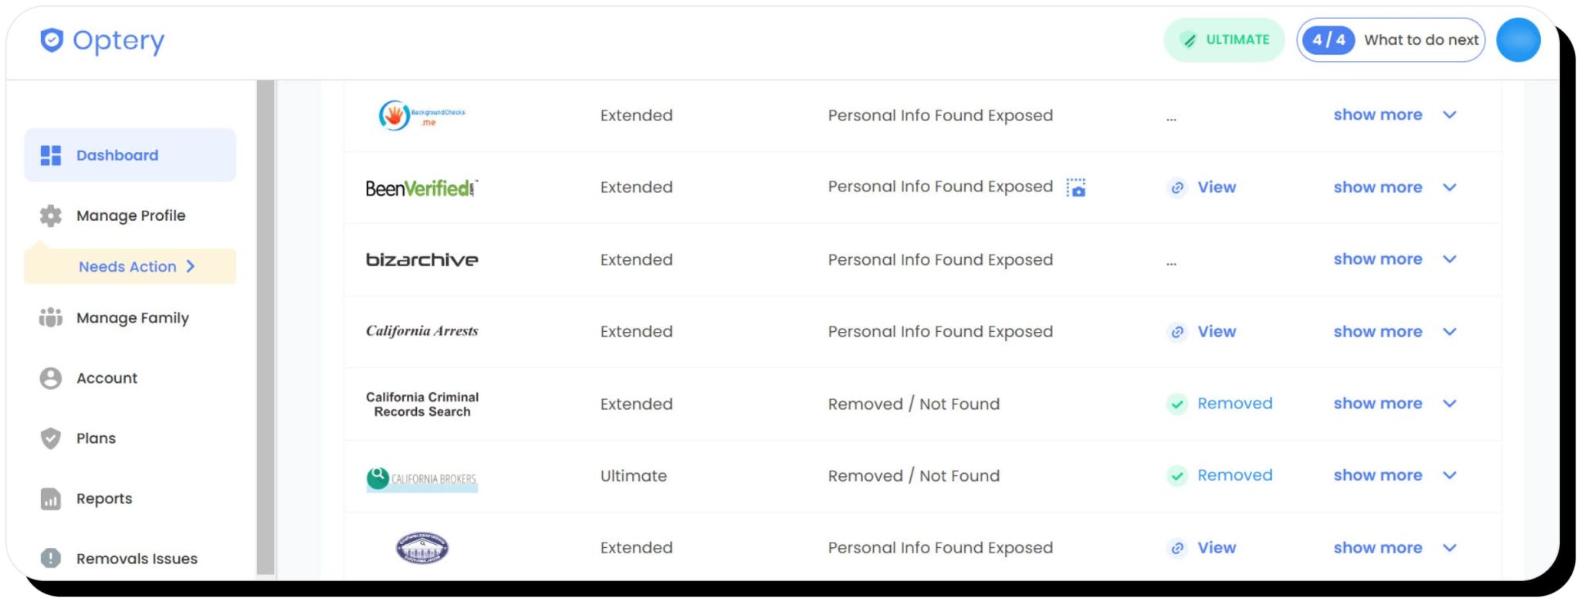This screenshot has height=602, width=1581.
Task: Open Removals Issues alert icon
Action: (x=49, y=557)
